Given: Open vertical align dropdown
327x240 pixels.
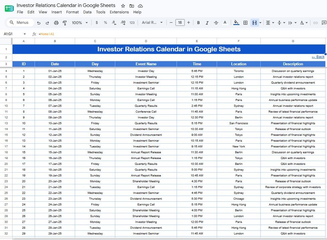Looking at the screenshot, I should point(281,23).
